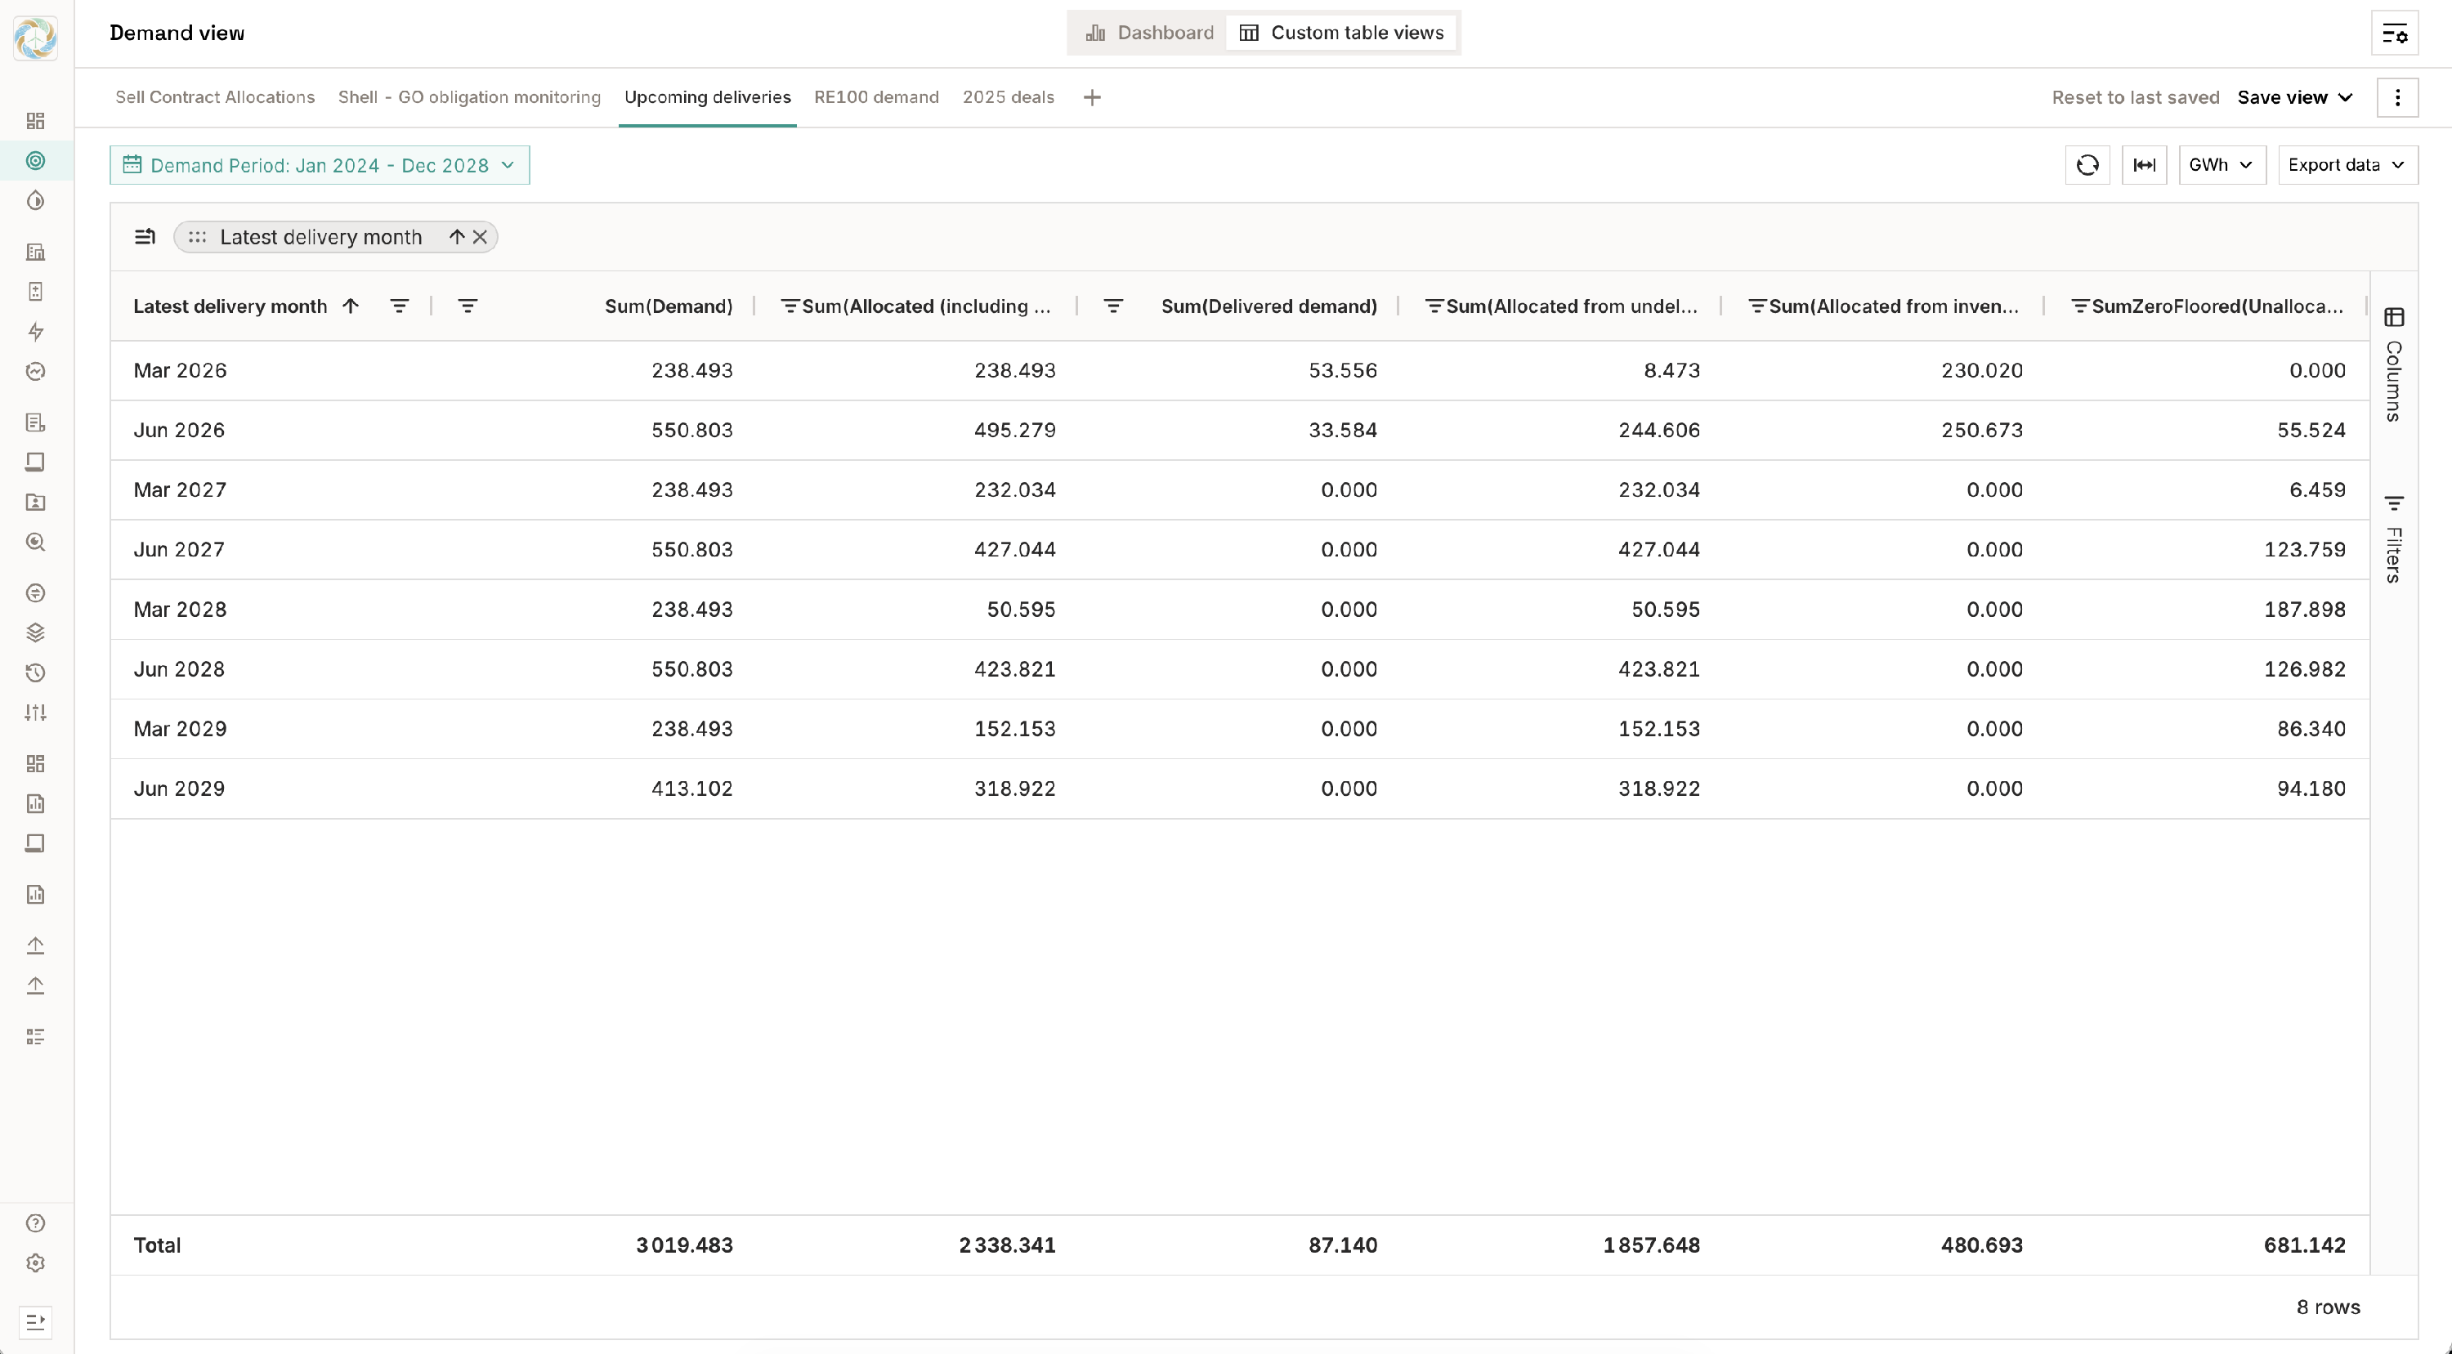The width and height of the screenshot is (2452, 1354).
Task: Click the help question mark icon in sidebar
Action: coord(35,1222)
